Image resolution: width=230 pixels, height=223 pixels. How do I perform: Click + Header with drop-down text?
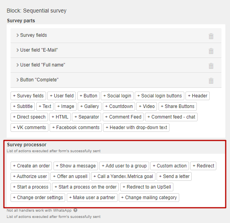coord(136,128)
